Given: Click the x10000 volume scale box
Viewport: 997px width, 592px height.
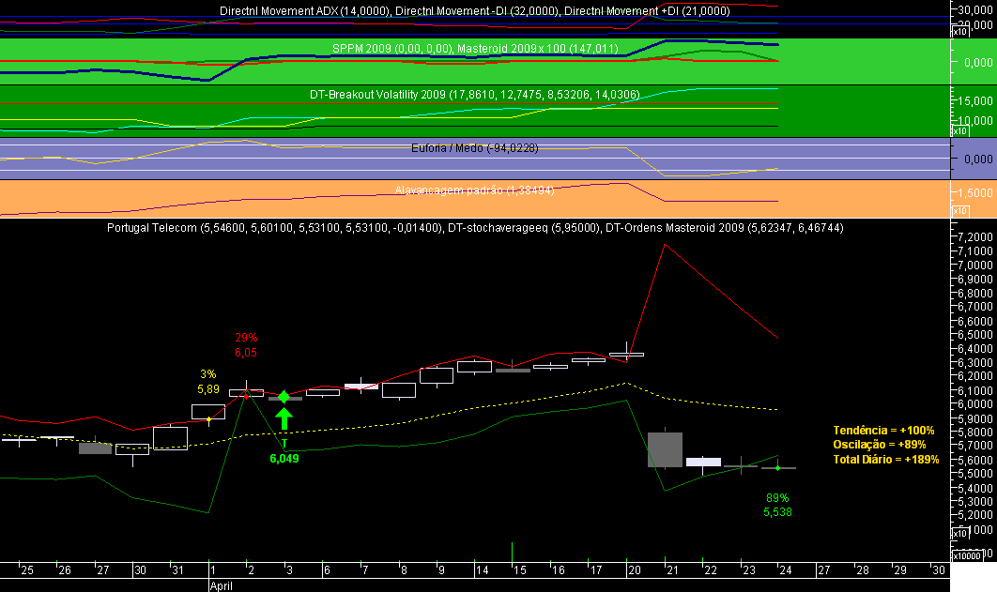Looking at the screenshot, I should tap(966, 555).
